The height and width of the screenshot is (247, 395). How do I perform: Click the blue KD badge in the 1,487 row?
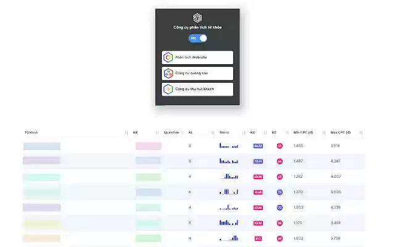(258, 161)
